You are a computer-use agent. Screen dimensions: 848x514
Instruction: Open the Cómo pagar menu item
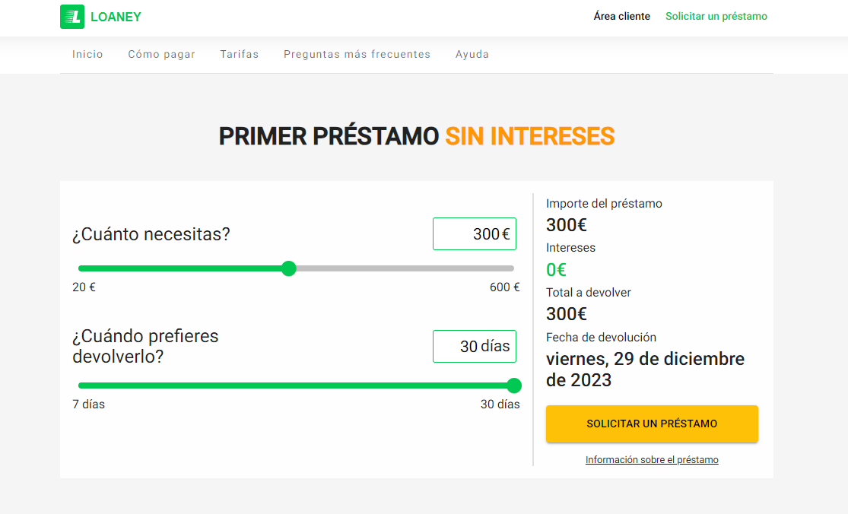[161, 54]
